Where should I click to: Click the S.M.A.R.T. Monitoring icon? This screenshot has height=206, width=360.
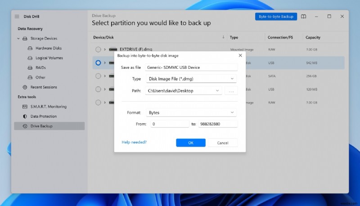pyautogui.click(x=25, y=107)
